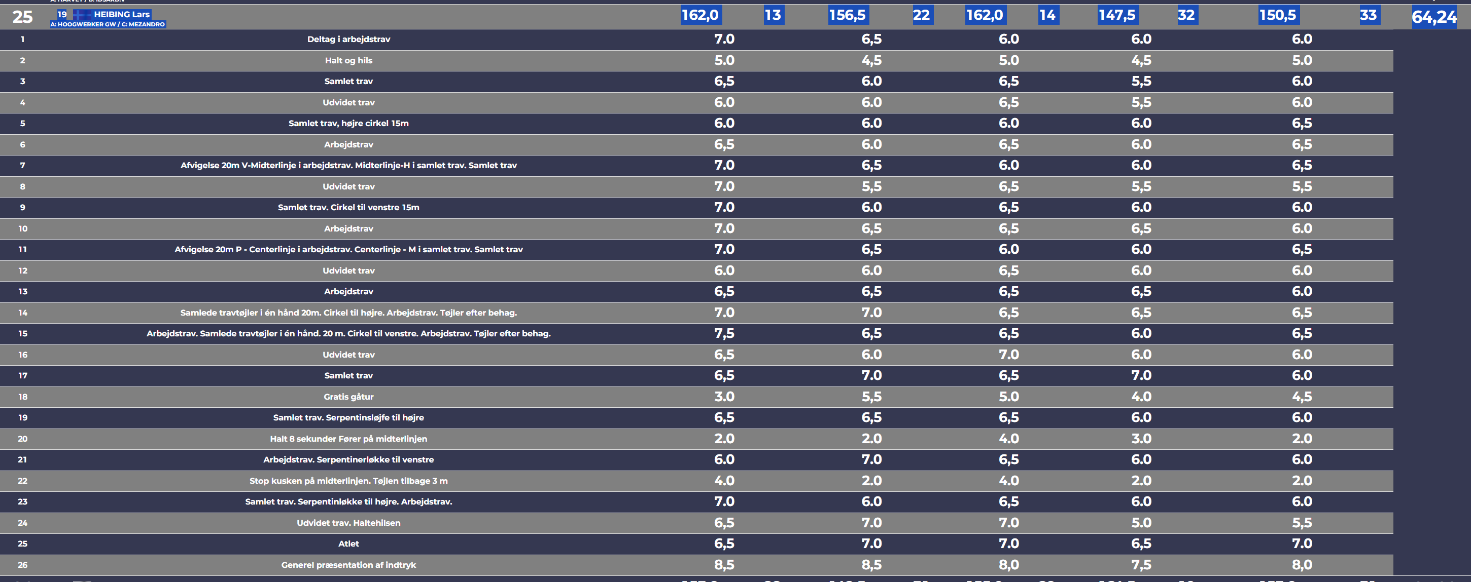Viewport: 1471px width, 582px height.
Task: Select row 15 'Arbejdstrav. Samlede travtøjler' movement
Action: (x=348, y=334)
